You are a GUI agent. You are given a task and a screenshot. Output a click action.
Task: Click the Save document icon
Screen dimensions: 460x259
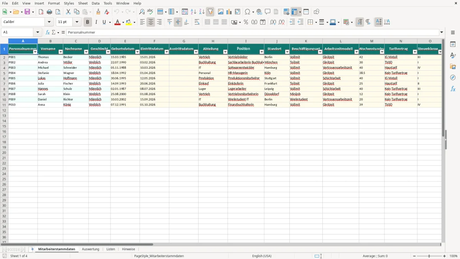click(x=27, y=12)
